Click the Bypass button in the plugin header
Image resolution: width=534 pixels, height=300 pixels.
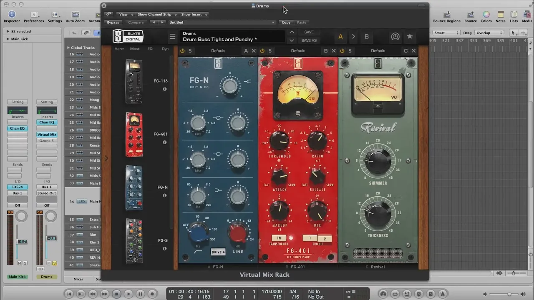[113, 22]
